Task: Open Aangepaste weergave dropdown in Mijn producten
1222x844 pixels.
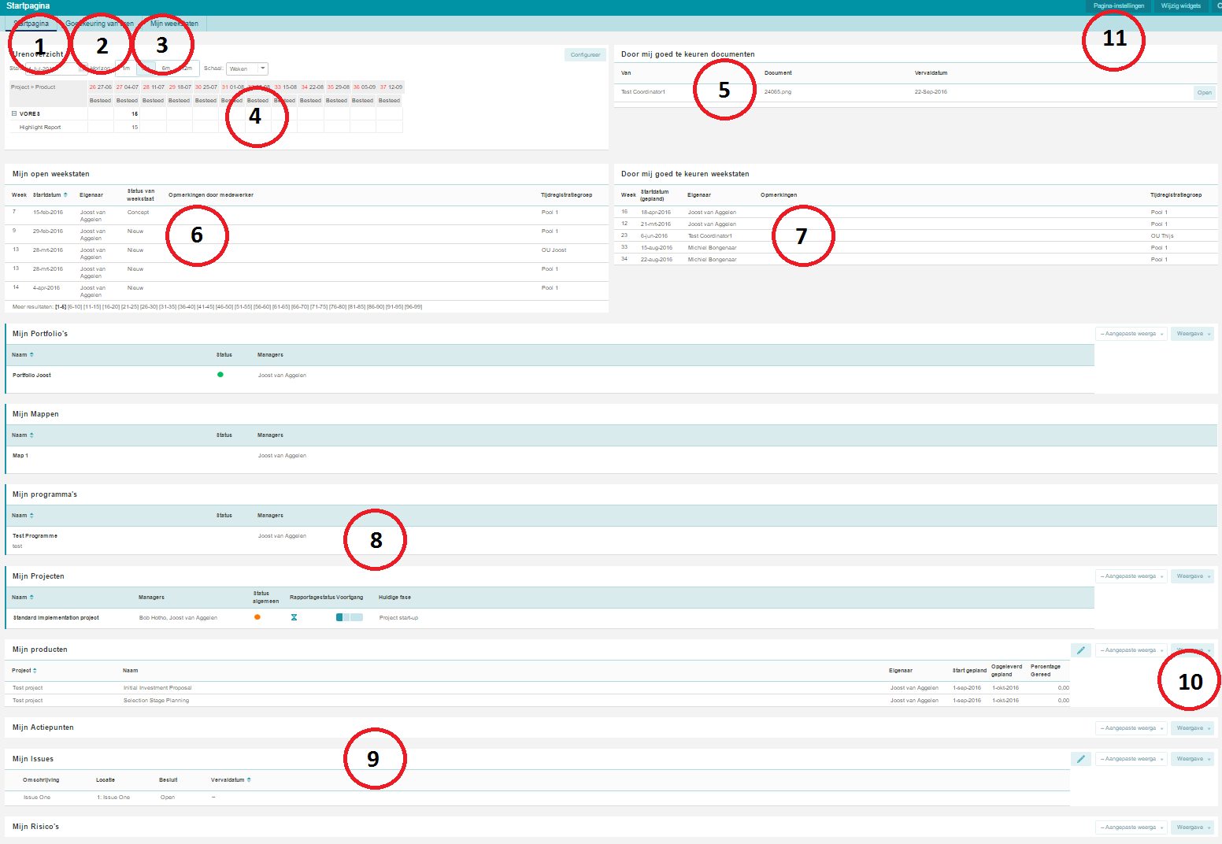Action: (x=1131, y=650)
